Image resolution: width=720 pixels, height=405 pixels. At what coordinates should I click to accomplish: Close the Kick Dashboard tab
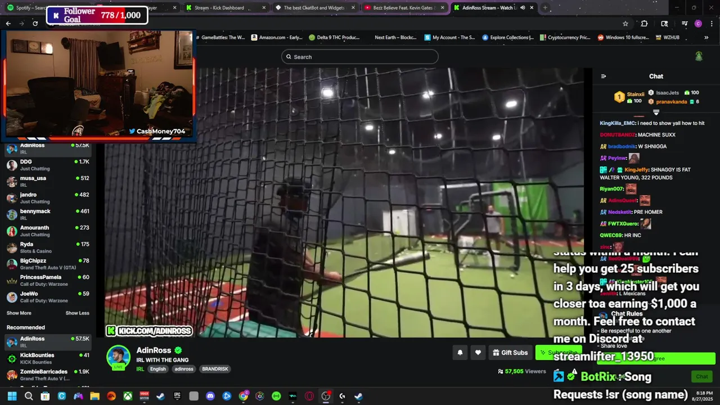(x=264, y=8)
